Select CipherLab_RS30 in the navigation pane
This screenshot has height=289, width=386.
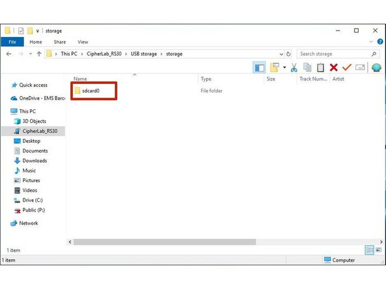click(33, 131)
